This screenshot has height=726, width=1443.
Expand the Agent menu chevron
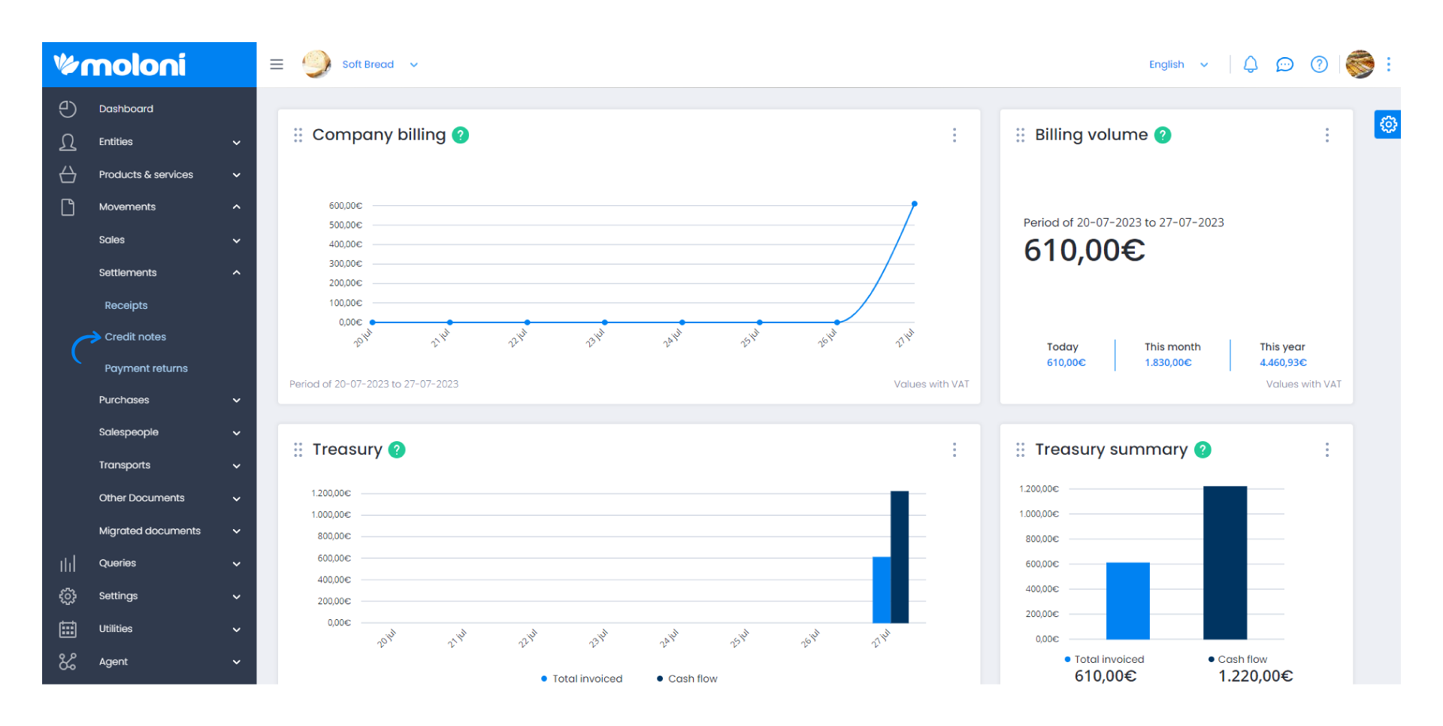(x=237, y=662)
